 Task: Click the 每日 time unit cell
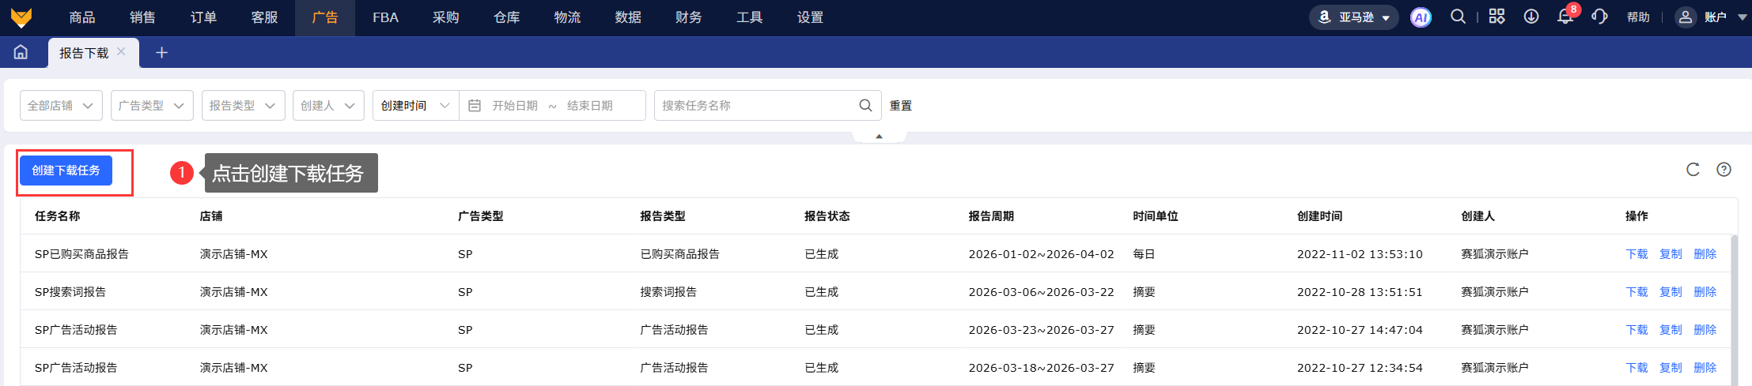pos(1144,254)
